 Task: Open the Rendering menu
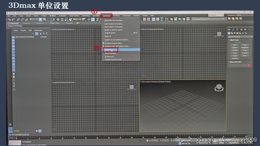tap(86, 16)
